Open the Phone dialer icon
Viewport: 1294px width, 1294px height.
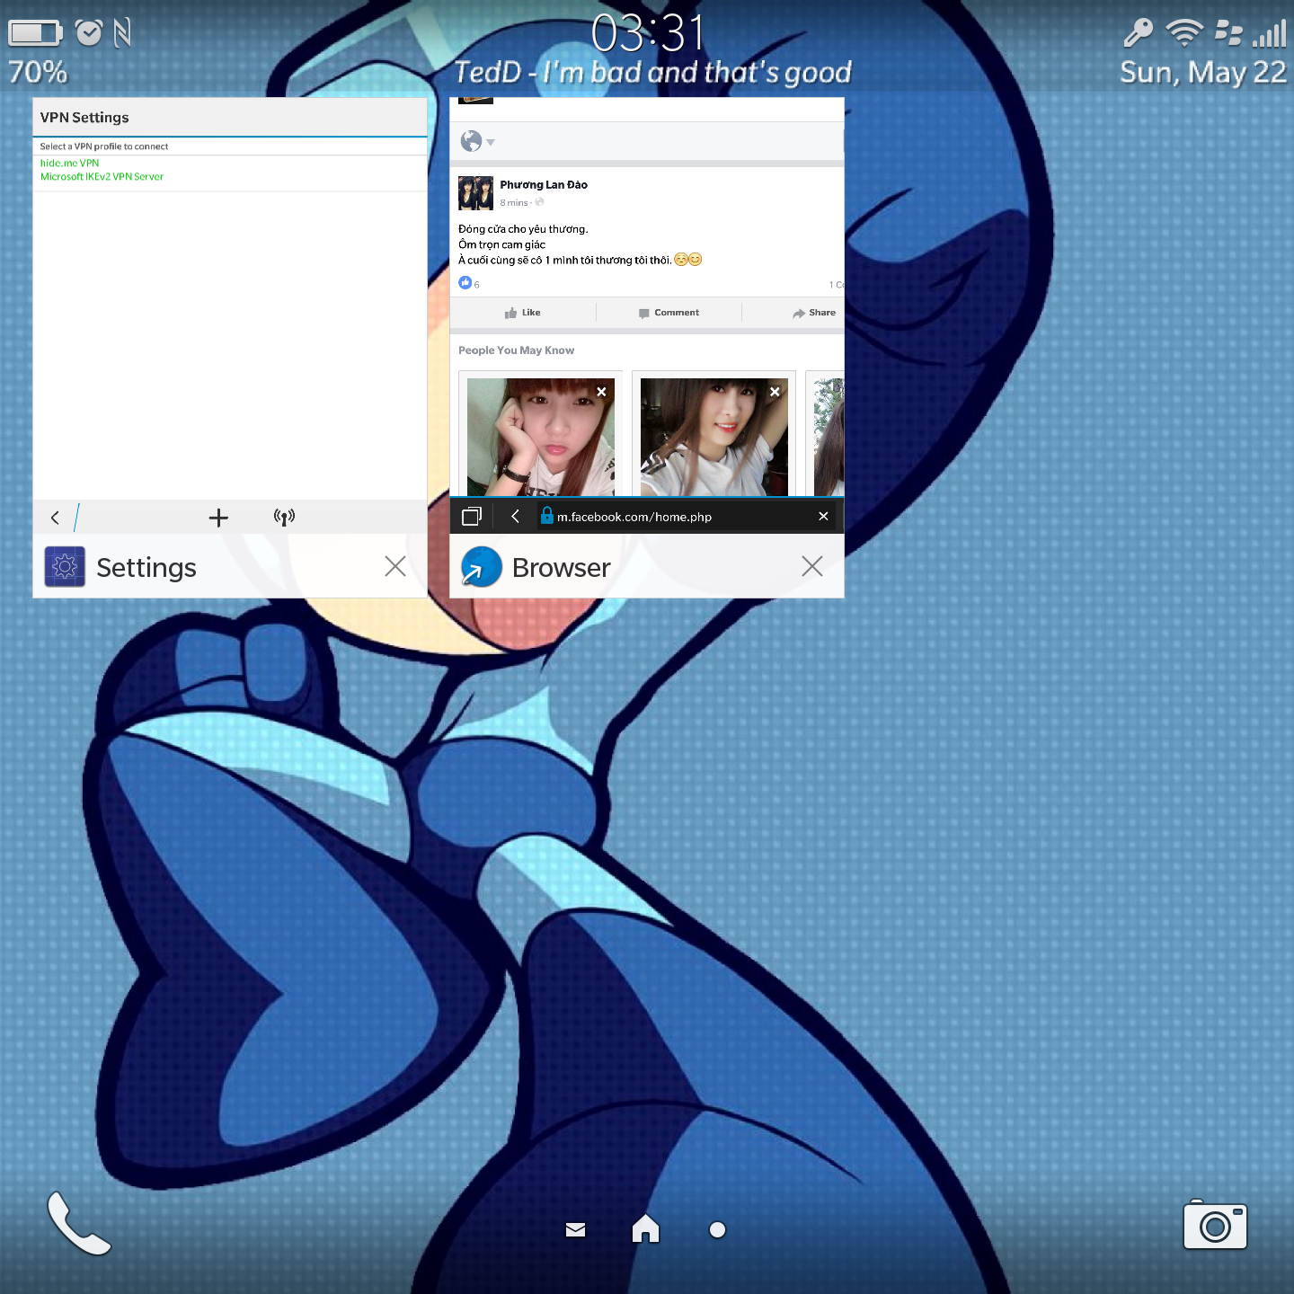coord(79,1223)
